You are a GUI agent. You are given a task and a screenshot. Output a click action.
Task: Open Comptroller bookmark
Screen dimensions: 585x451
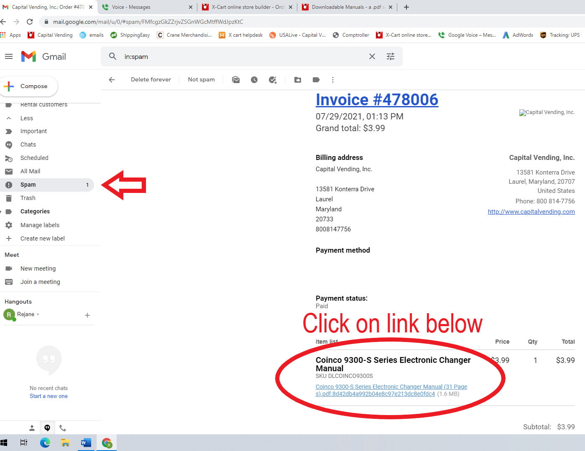pyautogui.click(x=351, y=35)
